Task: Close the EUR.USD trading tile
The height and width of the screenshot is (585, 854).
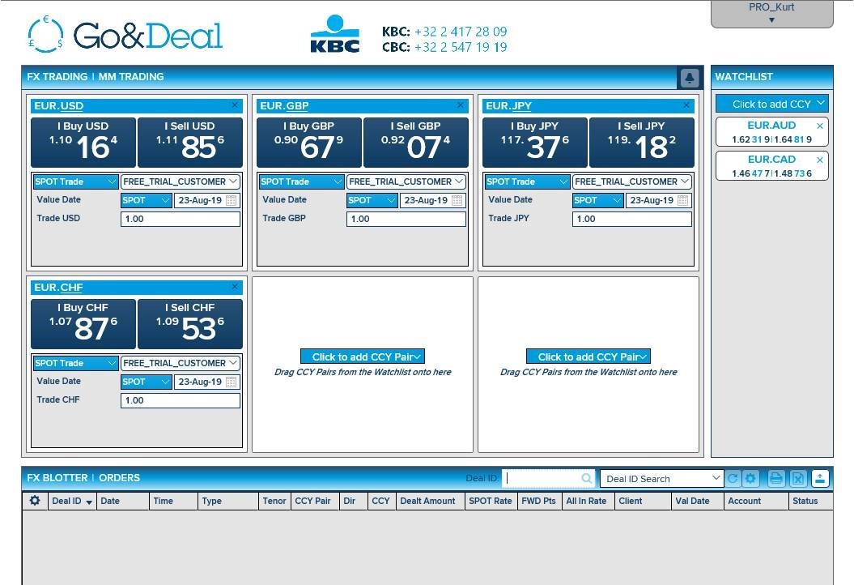Action: (x=235, y=105)
